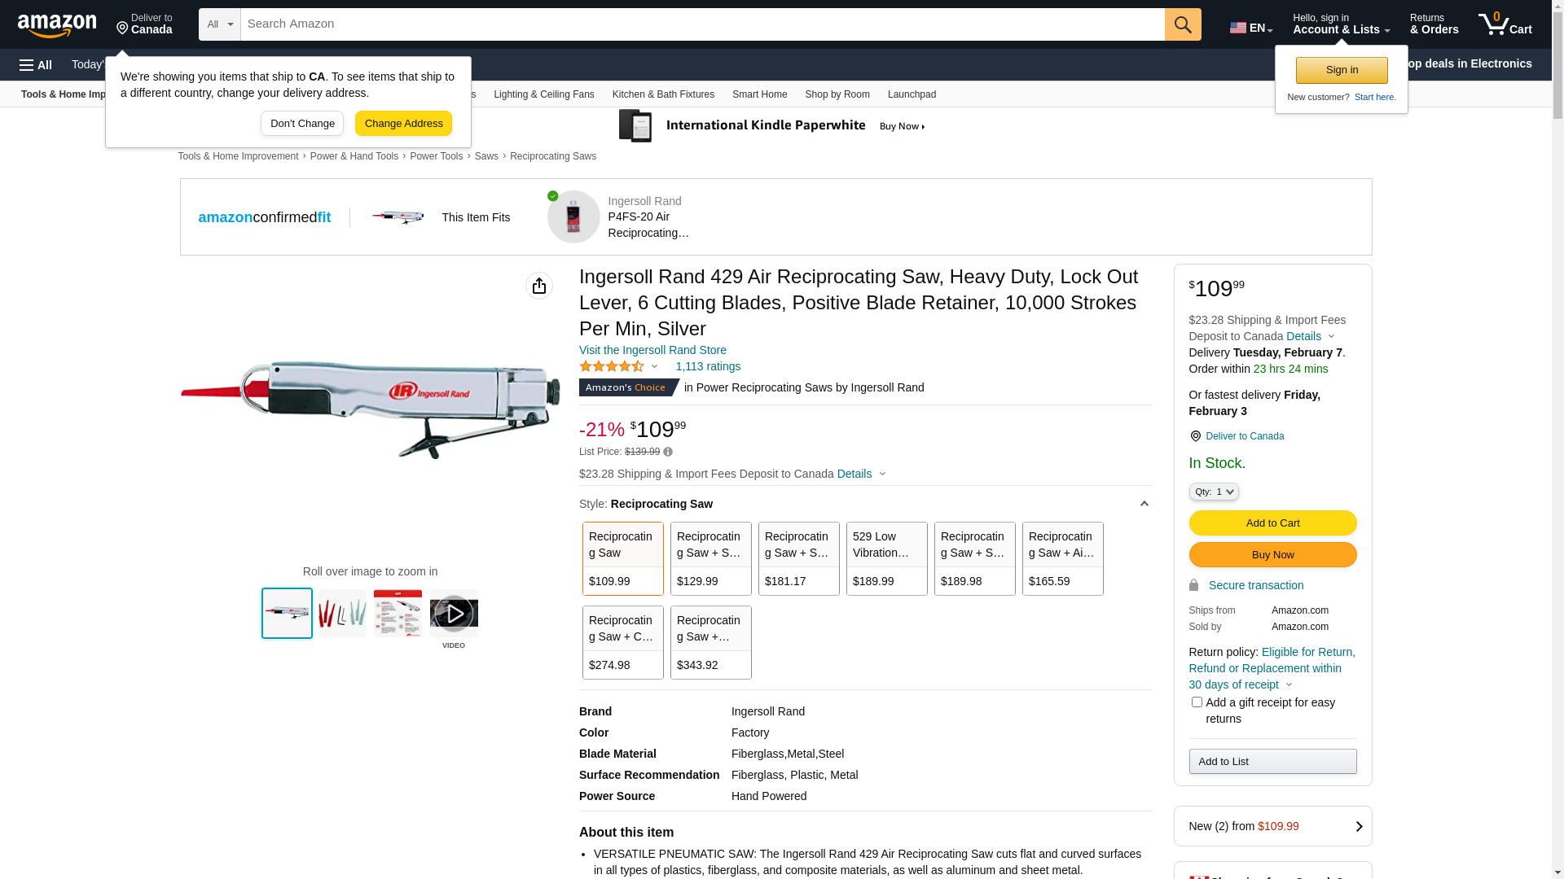Click into the Search Amazon field
The height and width of the screenshot is (879, 1564).
(x=702, y=24)
